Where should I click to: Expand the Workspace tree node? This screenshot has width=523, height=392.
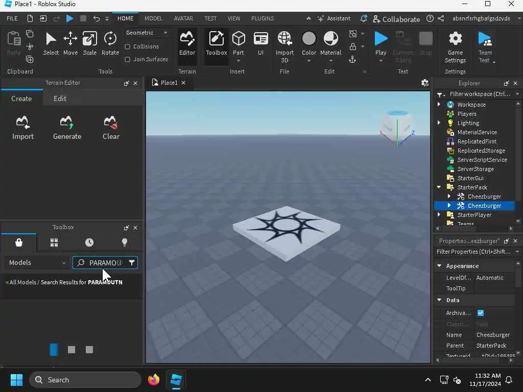pyautogui.click(x=439, y=104)
